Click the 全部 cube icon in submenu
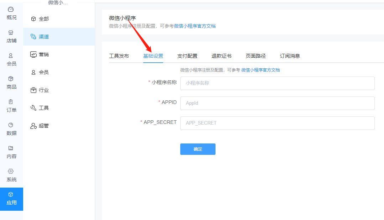The height and width of the screenshot is (220, 384). pos(33,19)
